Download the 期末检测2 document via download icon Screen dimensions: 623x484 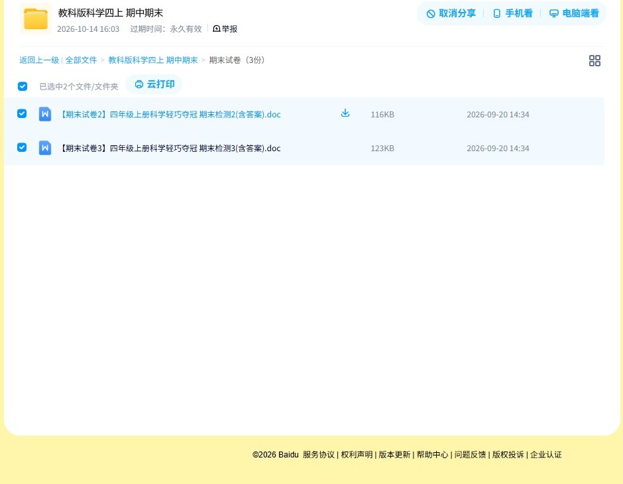pos(345,113)
